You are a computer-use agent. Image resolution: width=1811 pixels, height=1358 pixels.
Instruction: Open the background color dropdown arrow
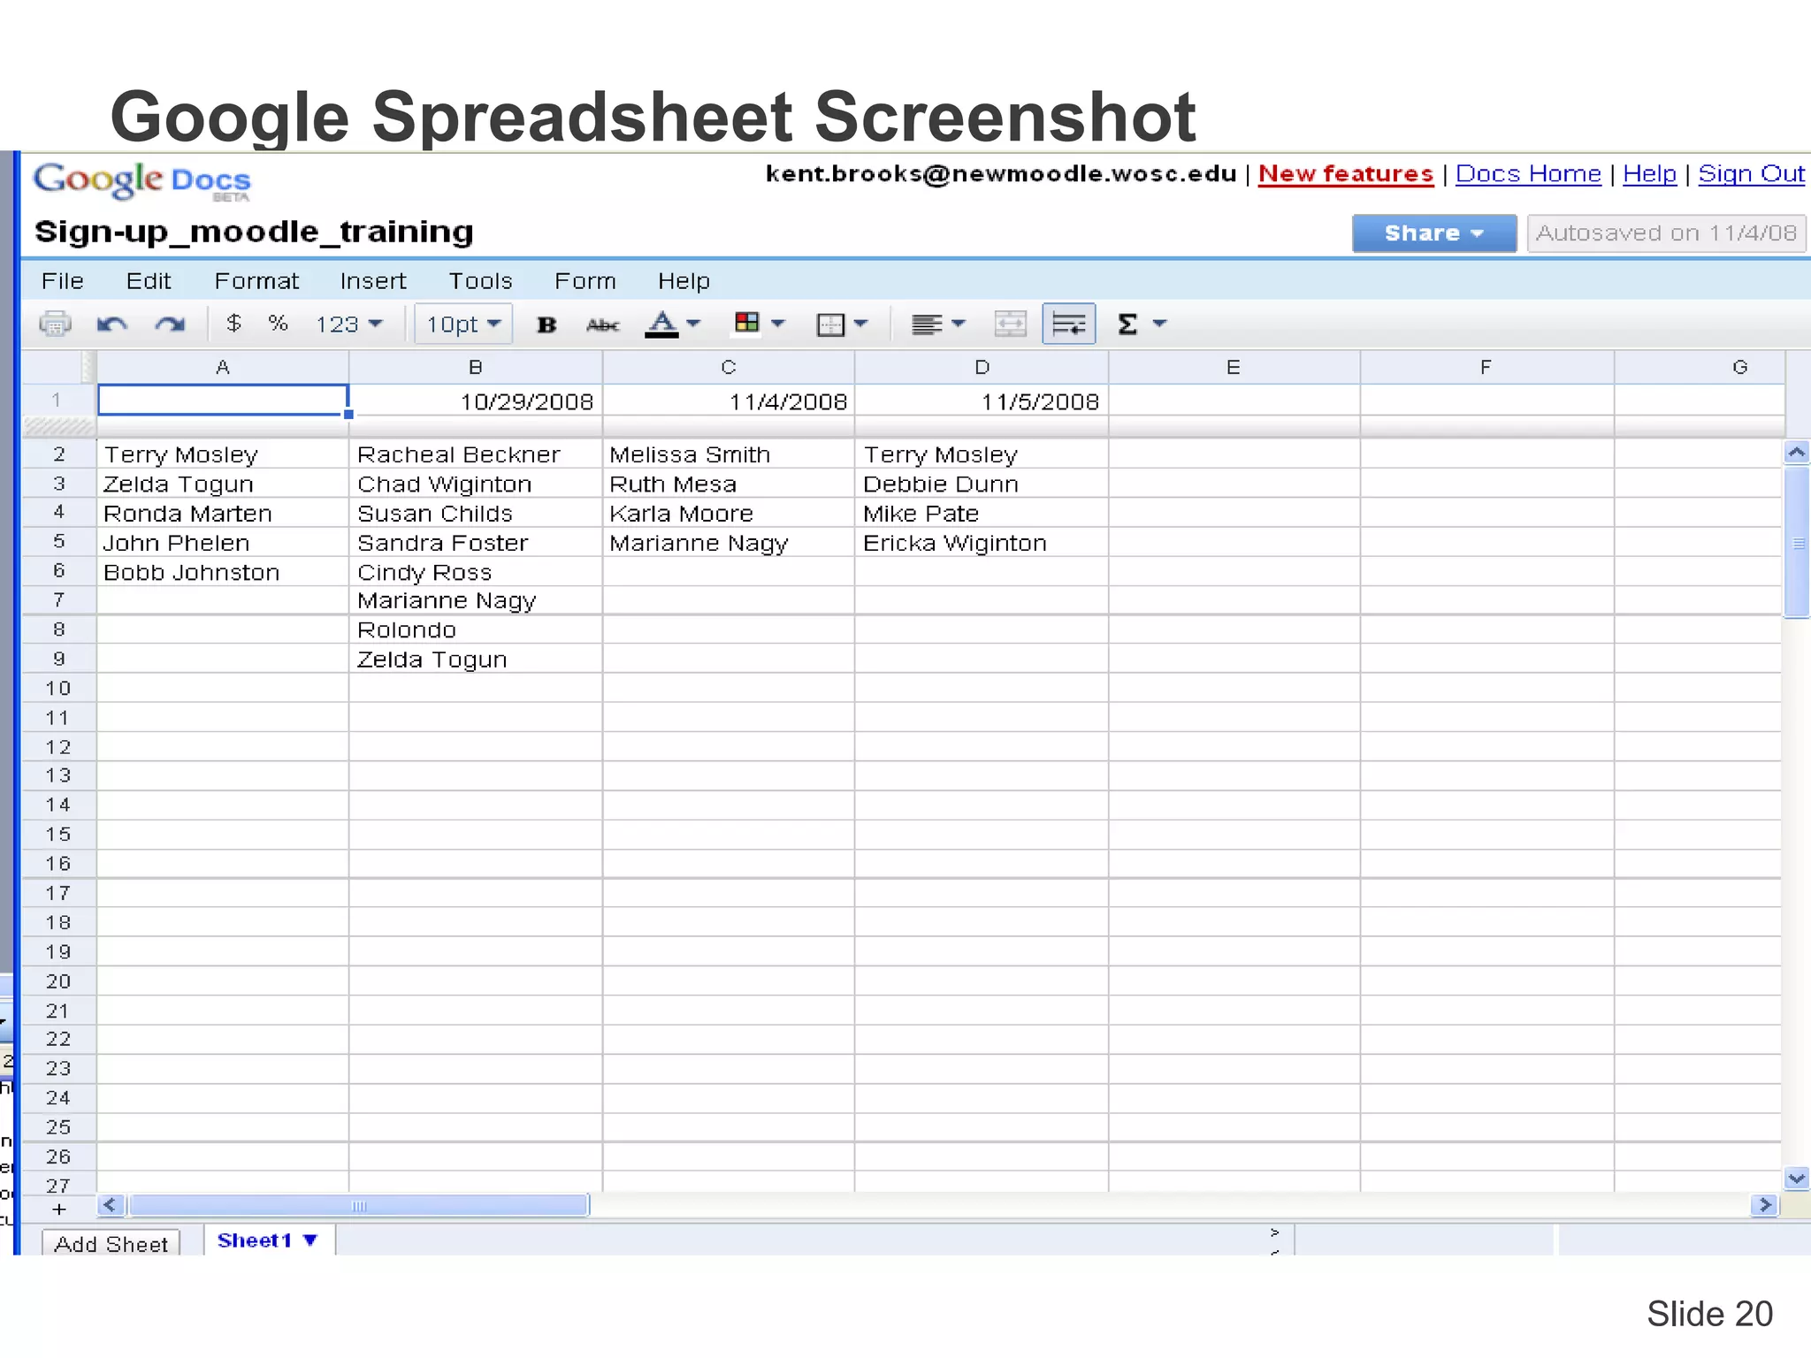[778, 324]
